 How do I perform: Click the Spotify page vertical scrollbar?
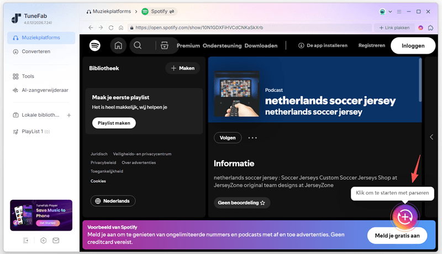coord(420,80)
